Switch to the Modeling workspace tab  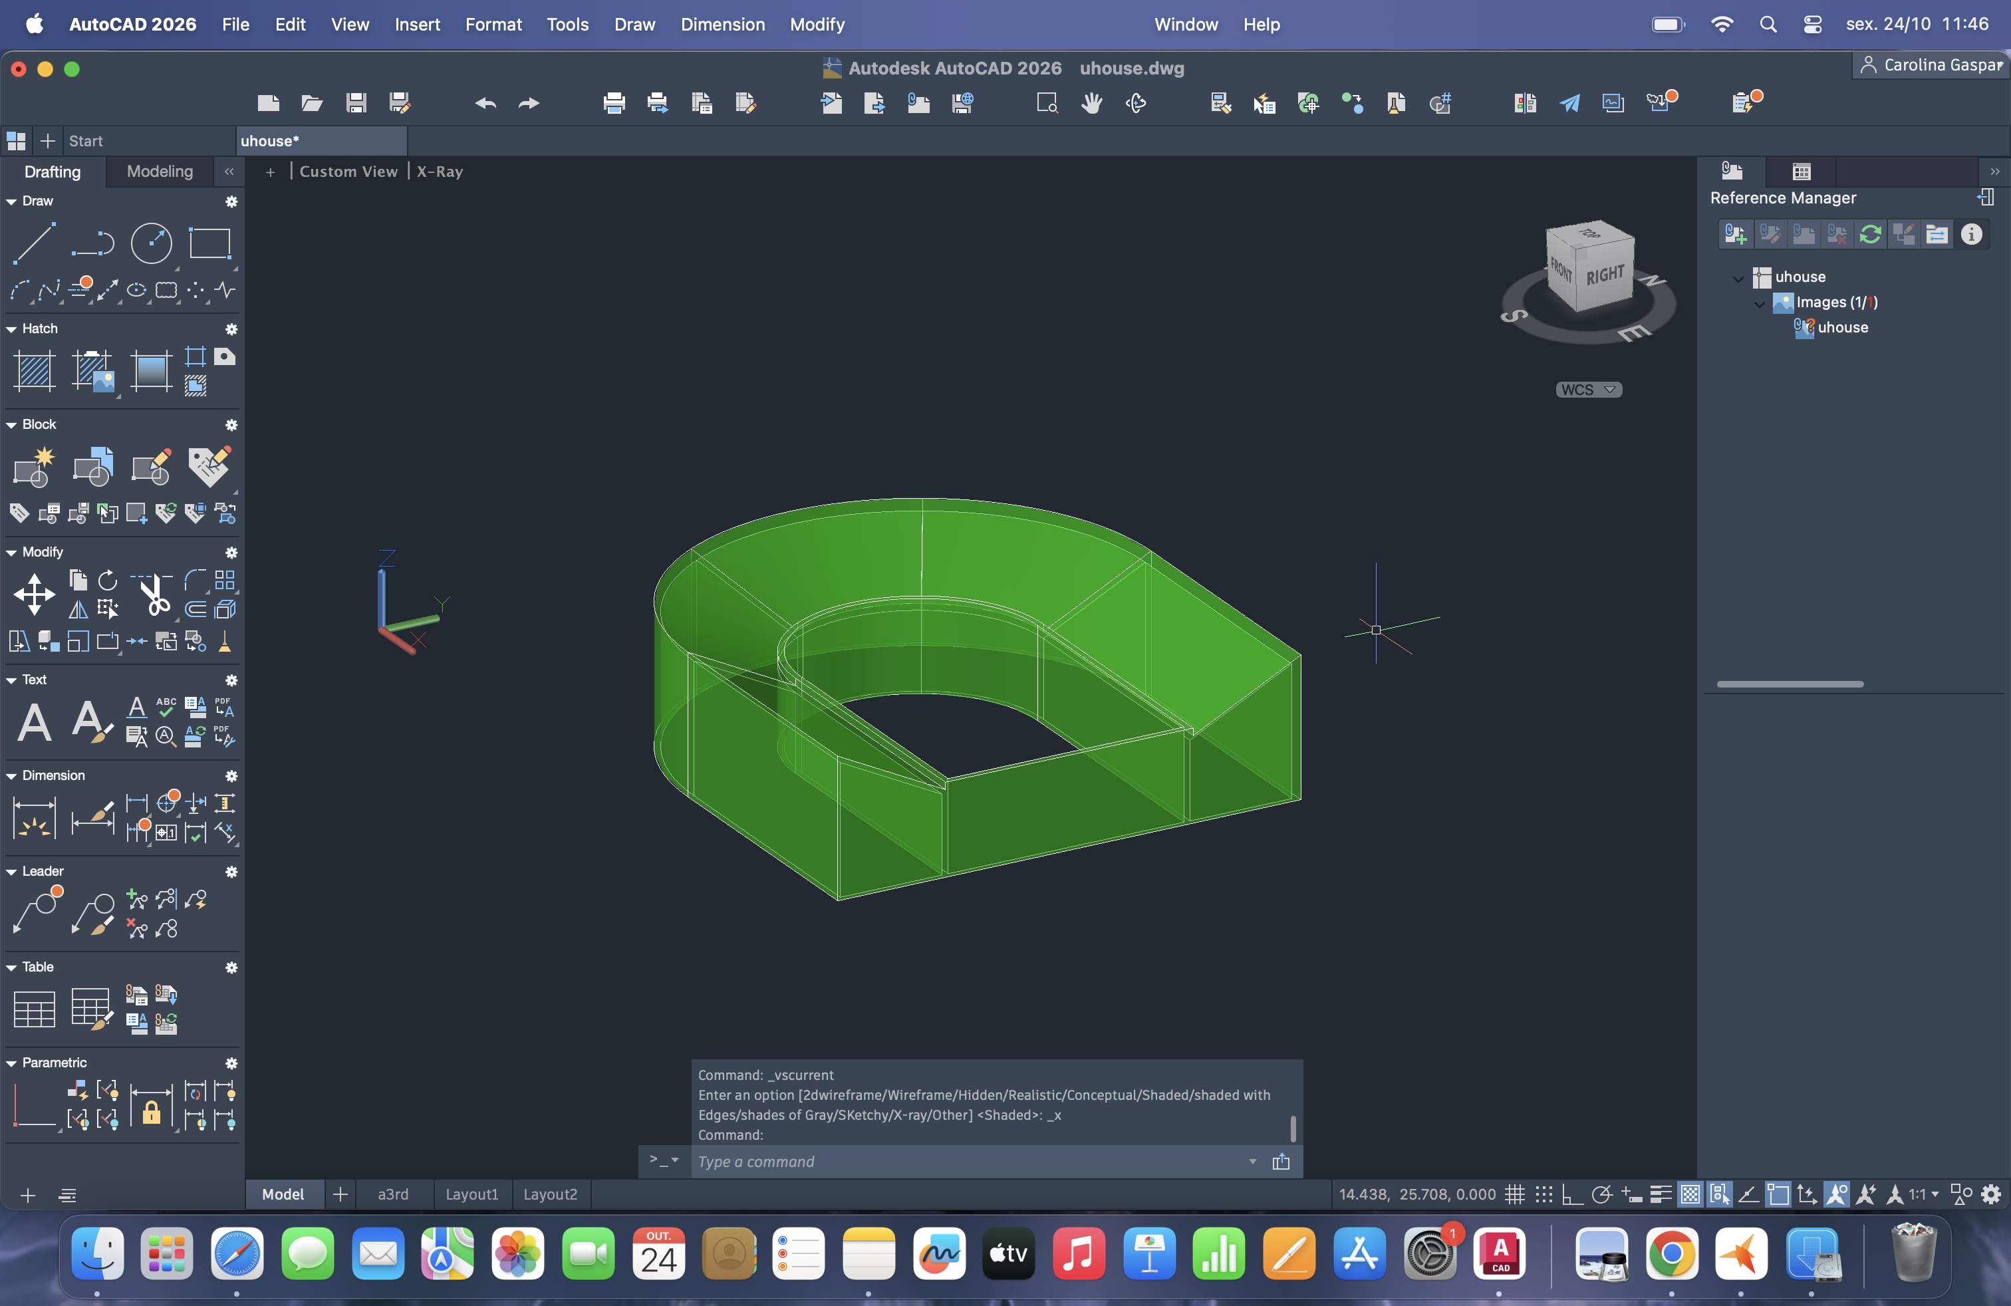click(x=160, y=172)
